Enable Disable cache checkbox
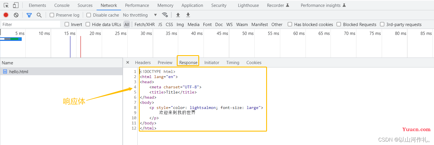 (89, 15)
